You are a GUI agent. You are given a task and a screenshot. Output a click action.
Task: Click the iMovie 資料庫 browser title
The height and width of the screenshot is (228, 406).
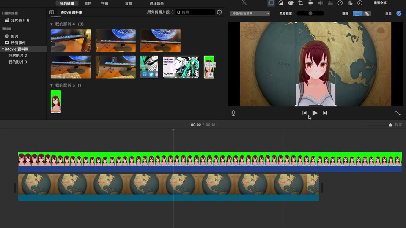[71, 12]
